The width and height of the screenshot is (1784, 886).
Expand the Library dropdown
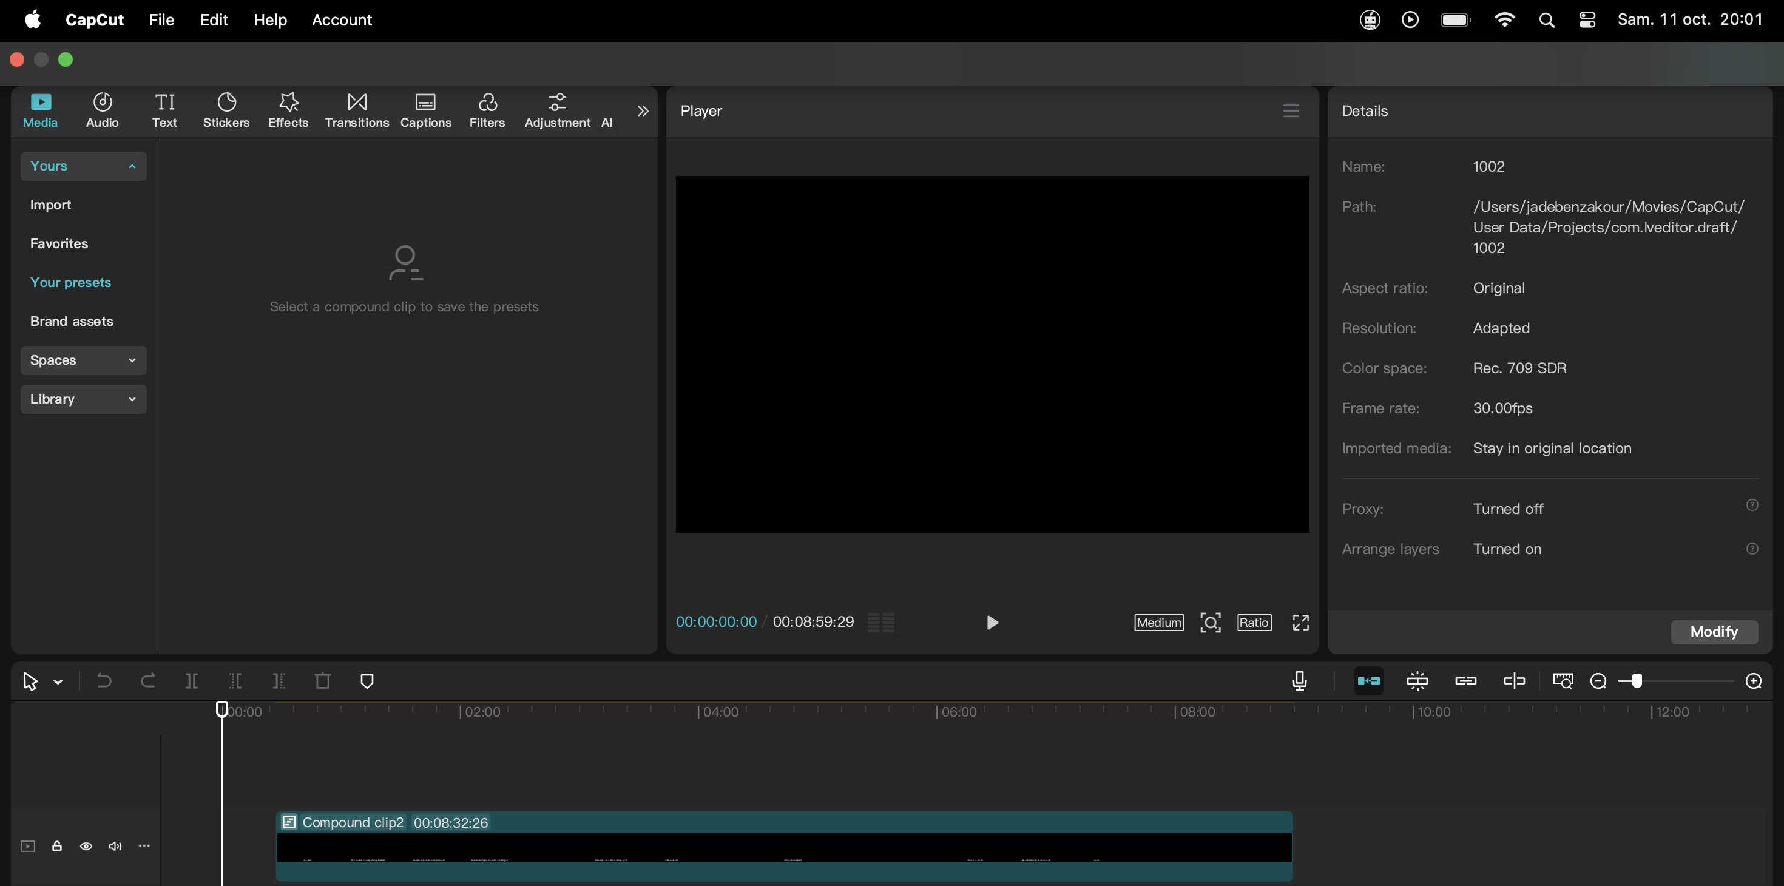pos(83,399)
